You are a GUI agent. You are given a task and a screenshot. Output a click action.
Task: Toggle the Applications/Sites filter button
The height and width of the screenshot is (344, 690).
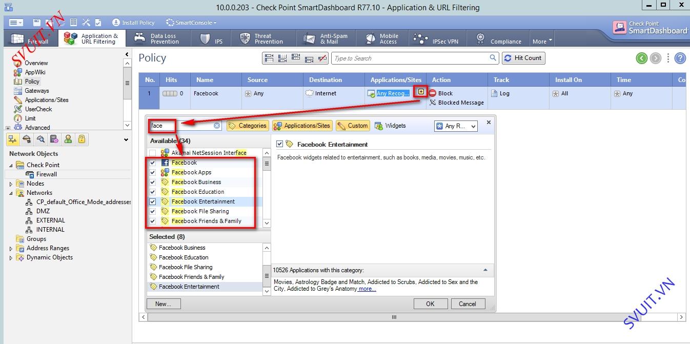(302, 126)
